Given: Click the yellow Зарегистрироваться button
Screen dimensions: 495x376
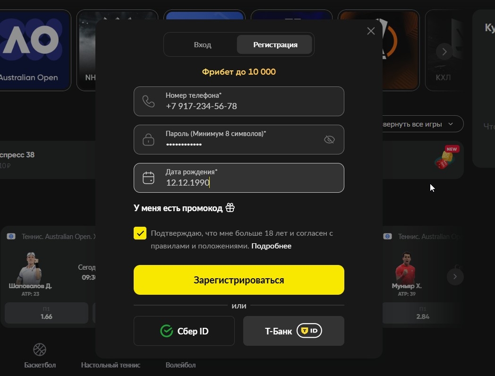Looking at the screenshot, I should pos(239,280).
